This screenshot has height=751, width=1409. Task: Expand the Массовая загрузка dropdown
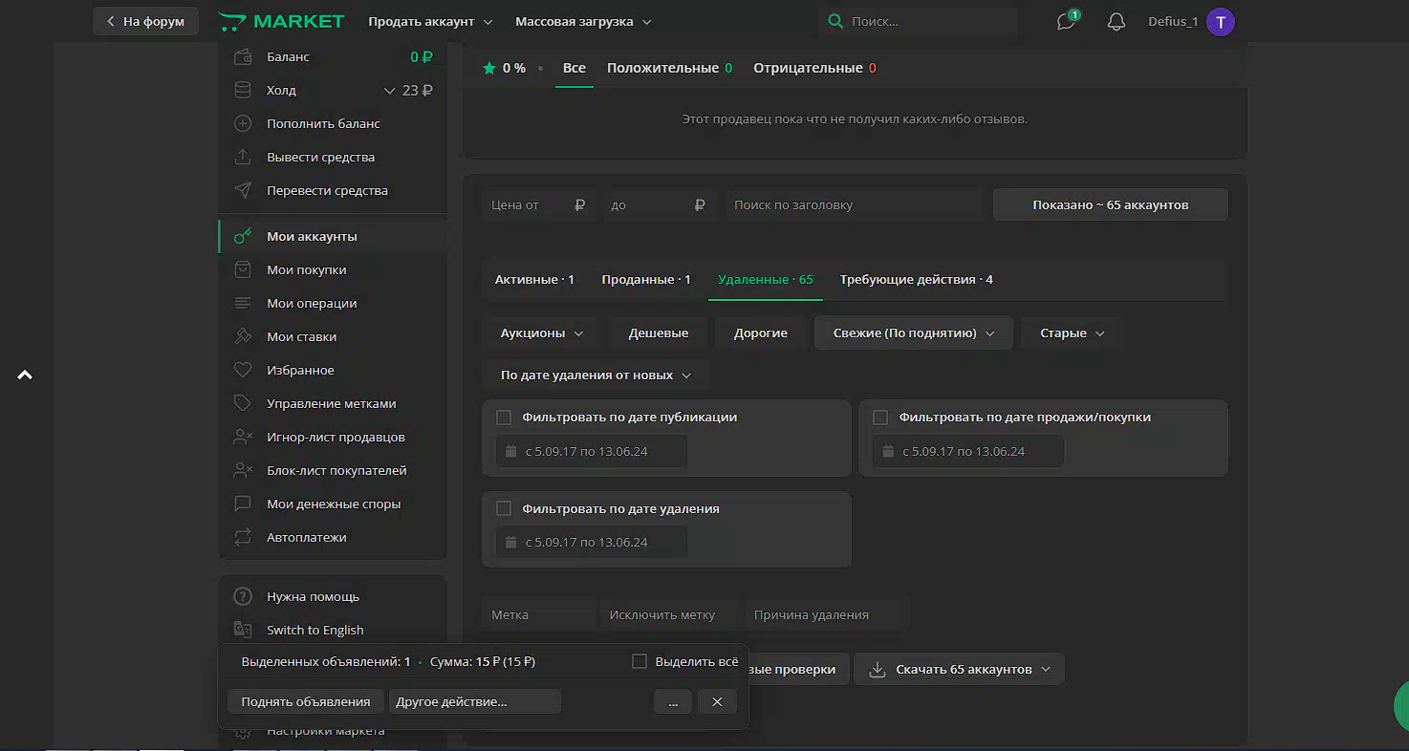tap(583, 21)
